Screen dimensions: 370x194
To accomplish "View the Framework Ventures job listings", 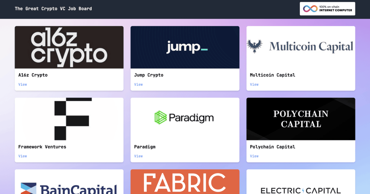I will [x=23, y=156].
